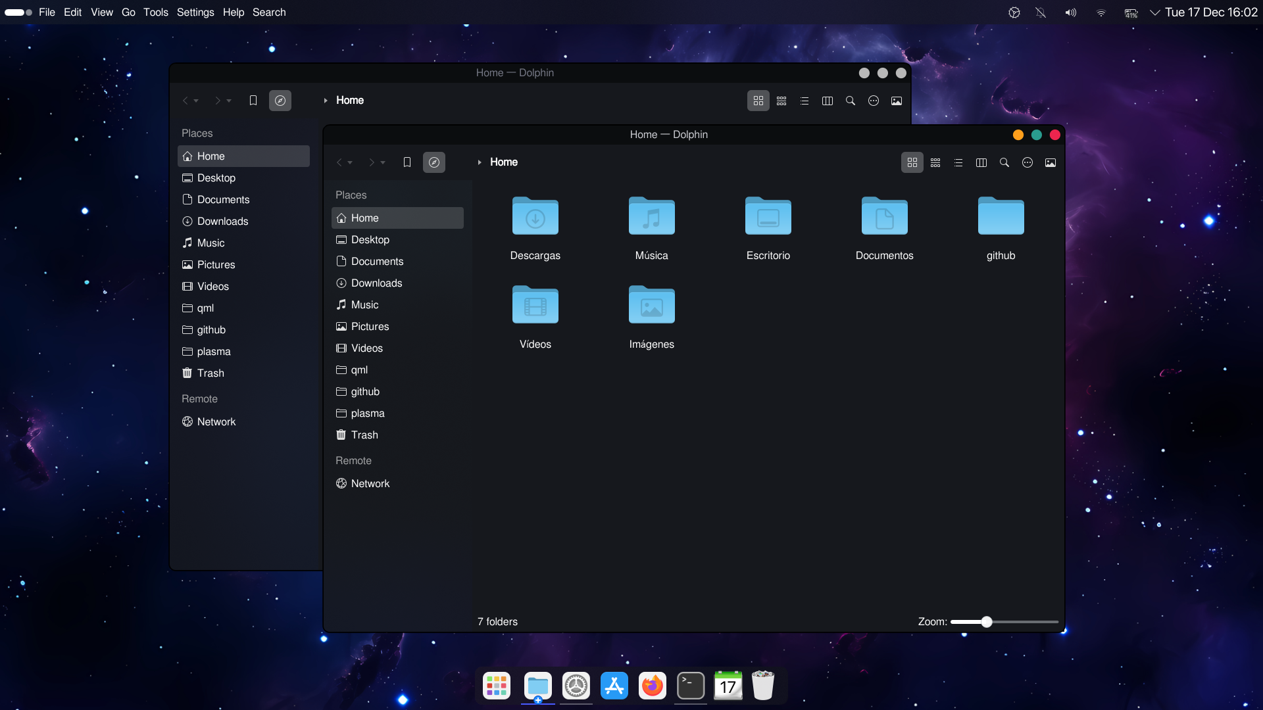This screenshot has width=1263, height=710.
Task: Open the Settings menu
Action: click(195, 12)
